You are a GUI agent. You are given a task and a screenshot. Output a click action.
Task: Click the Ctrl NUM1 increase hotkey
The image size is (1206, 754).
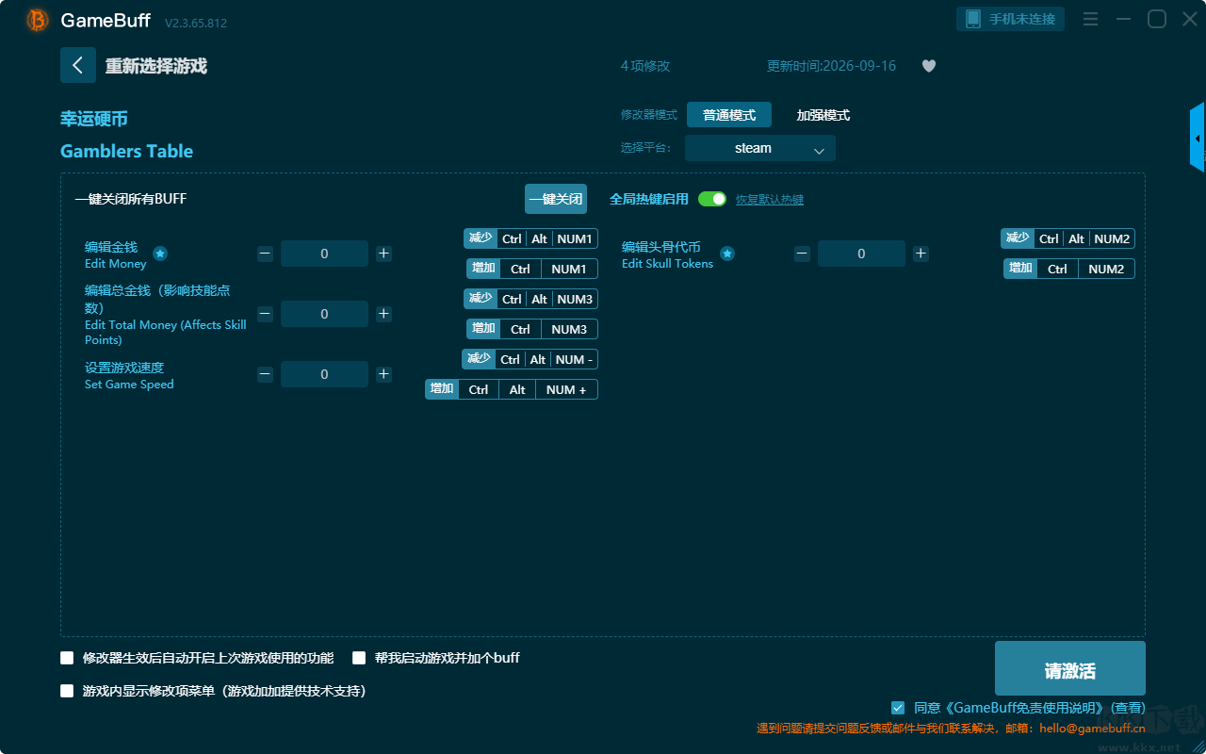(532, 269)
